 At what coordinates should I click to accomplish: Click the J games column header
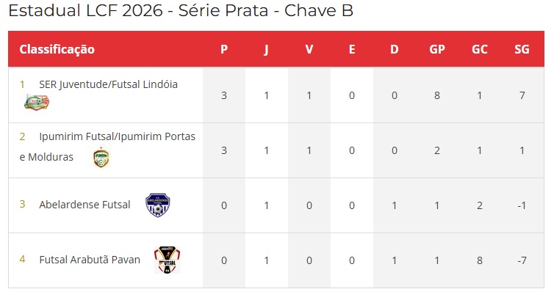pyautogui.click(x=267, y=49)
